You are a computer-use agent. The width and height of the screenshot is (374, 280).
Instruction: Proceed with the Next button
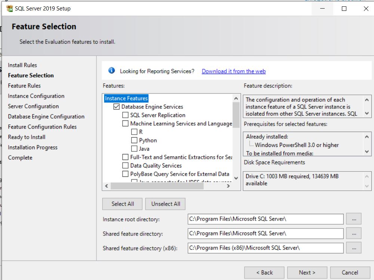307,273
